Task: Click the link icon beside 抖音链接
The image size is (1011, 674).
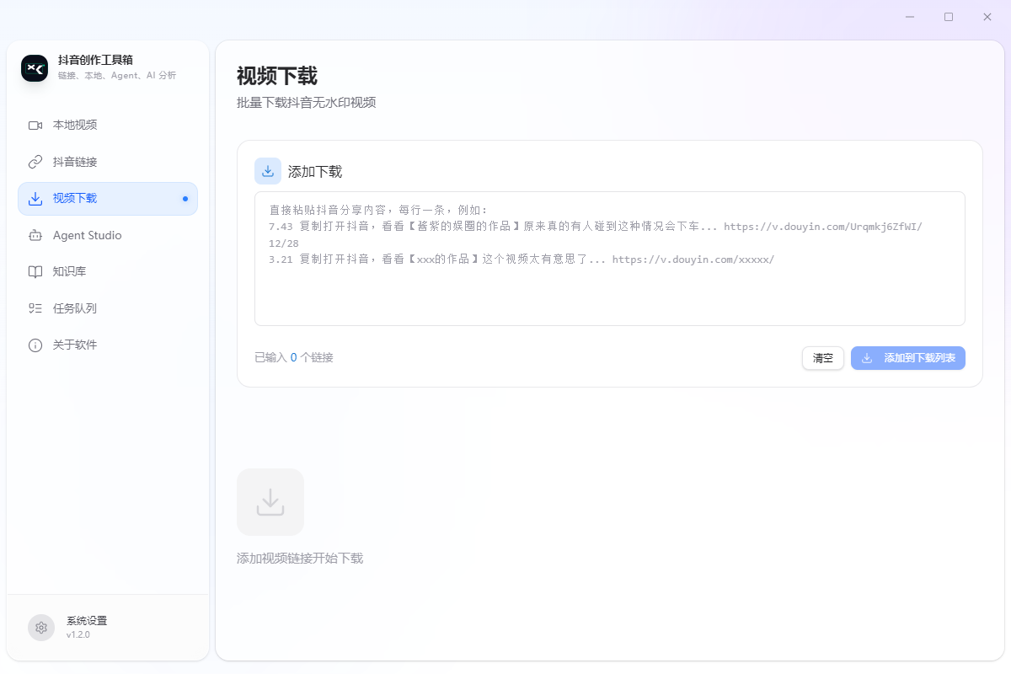Action: pos(35,162)
